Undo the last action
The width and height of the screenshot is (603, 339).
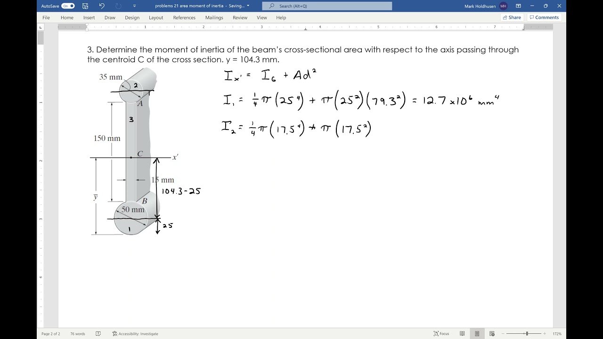point(102,6)
